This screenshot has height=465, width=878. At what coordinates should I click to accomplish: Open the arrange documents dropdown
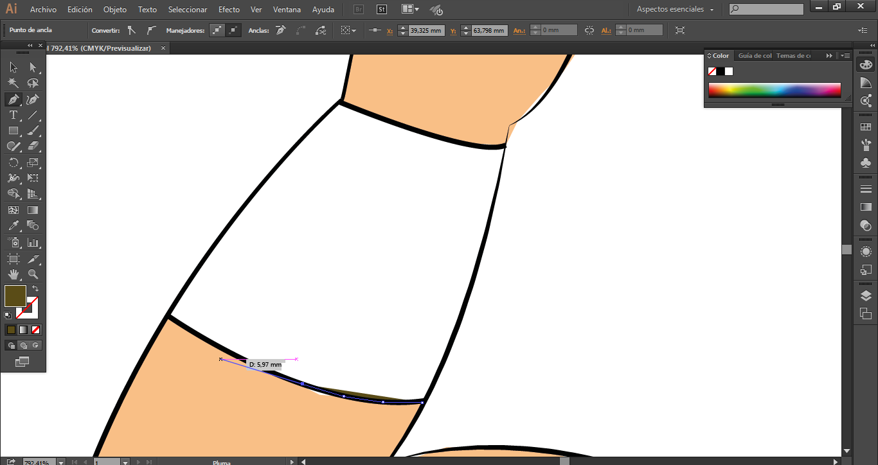(409, 10)
